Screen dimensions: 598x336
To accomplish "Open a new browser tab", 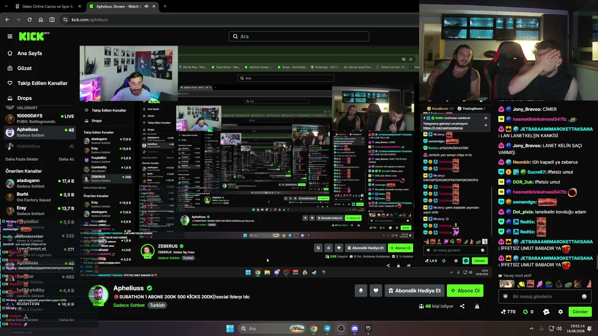I will coord(165,7).
